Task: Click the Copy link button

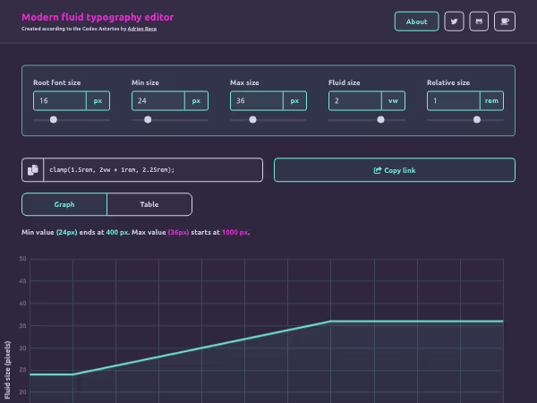Action: 395,170
